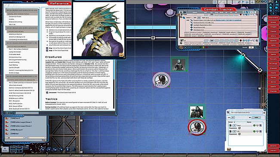Toggle friend-or-foe heart on Lift's tracker row
The height and width of the screenshot is (157, 280).
pyautogui.click(x=240, y=41)
